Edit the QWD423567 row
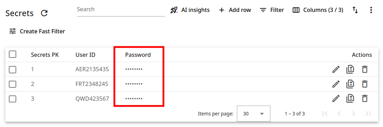Viewport: 383px width, 127px height. click(336, 99)
